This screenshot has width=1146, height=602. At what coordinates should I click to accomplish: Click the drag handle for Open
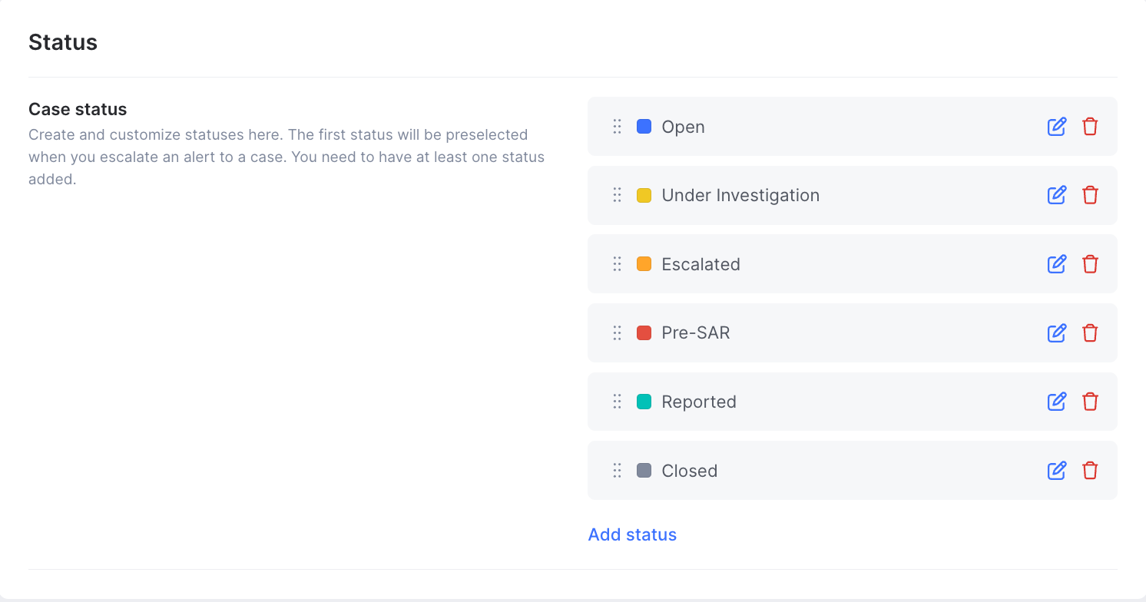617,127
